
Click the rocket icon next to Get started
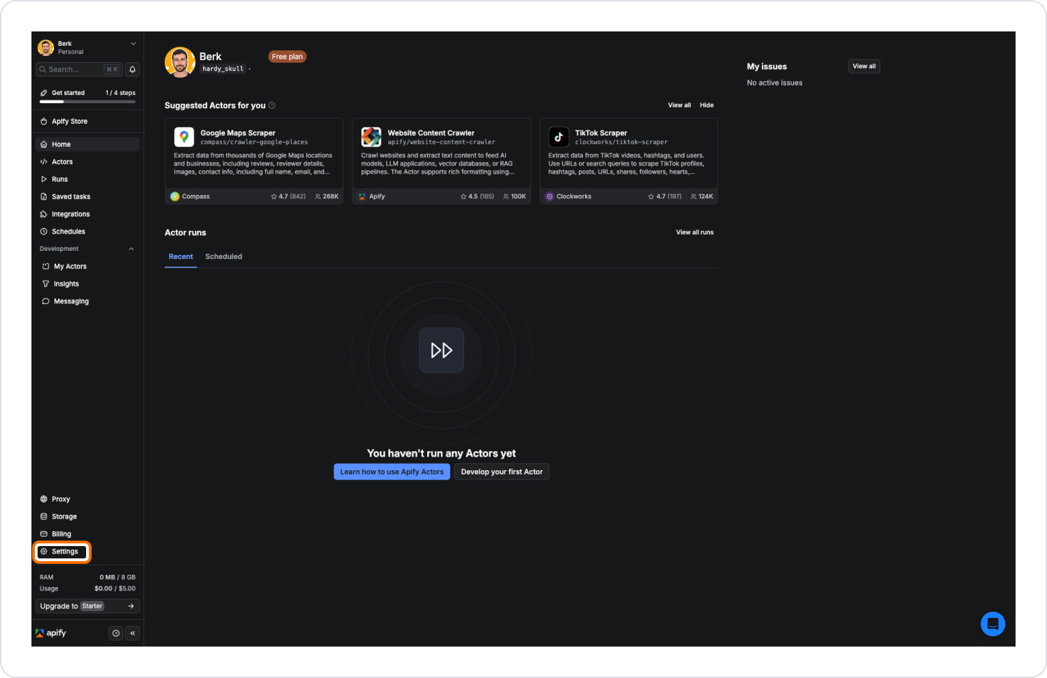44,93
